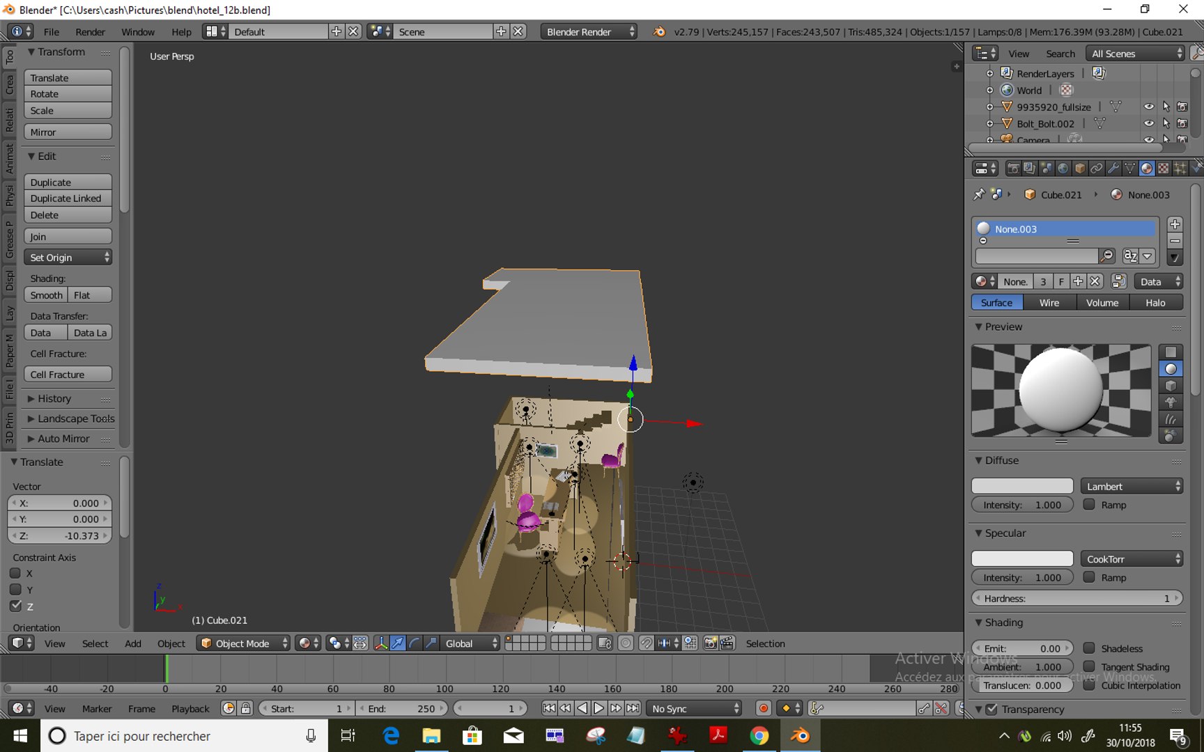This screenshot has width=1204, height=752.
Task: Click the node tree material icon
Action: 1119,281
